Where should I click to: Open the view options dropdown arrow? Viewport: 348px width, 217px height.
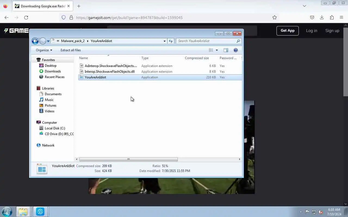(x=217, y=50)
